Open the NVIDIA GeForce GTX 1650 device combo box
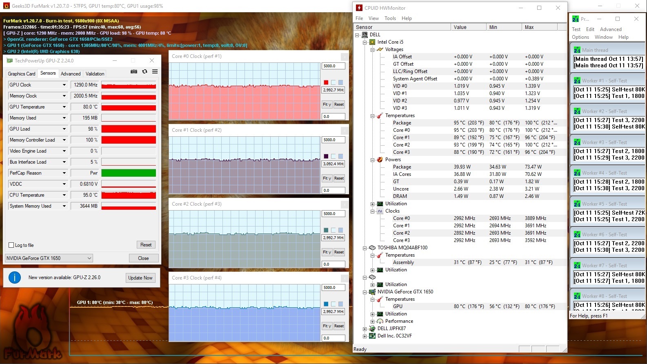The height and width of the screenshot is (364, 647). [x=49, y=258]
